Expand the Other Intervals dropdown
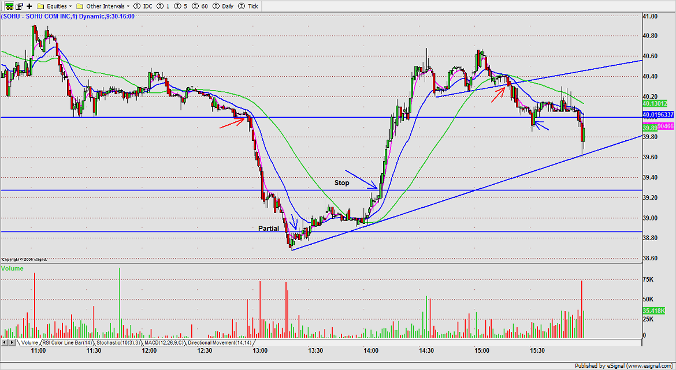This screenshot has width=676, height=370. pyautogui.click(x=103, y=6)
